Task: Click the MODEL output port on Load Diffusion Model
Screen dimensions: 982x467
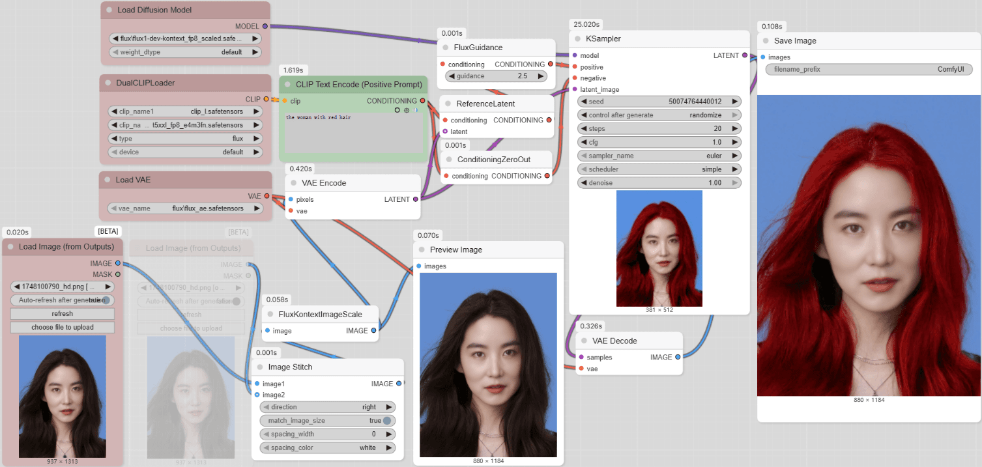Action: pyautogui.click(x=265, y=26)
